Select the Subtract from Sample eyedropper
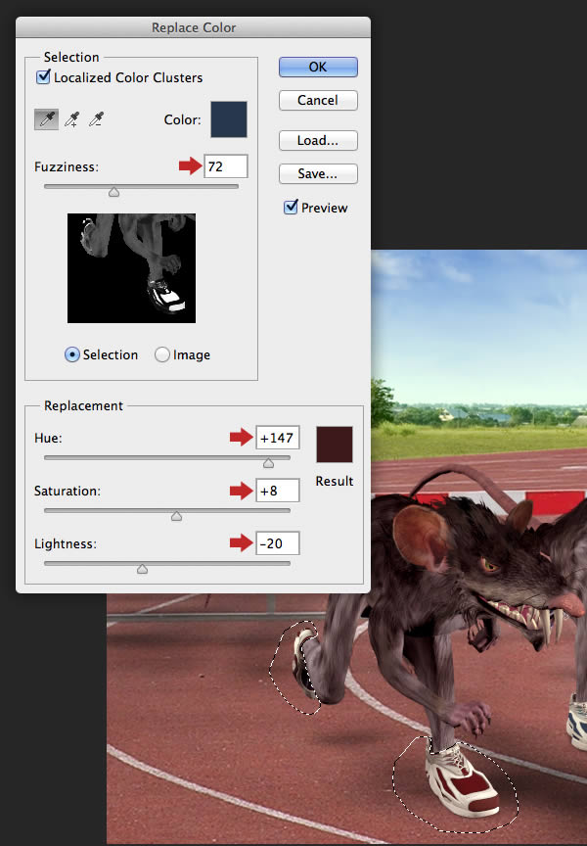This screenshot has height=846, width=587. point(97,119)
